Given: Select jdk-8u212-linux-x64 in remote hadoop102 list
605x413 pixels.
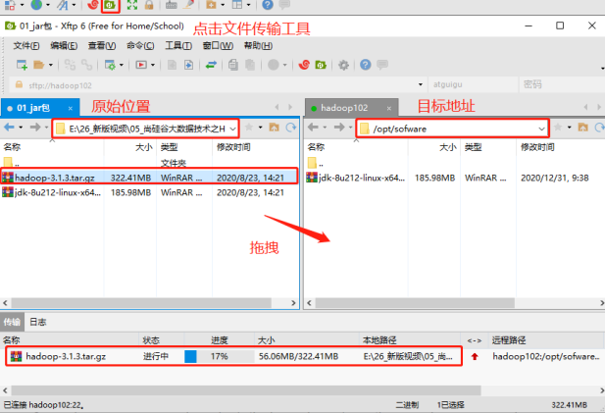Looking at the screenshot, I should point(454,178).
